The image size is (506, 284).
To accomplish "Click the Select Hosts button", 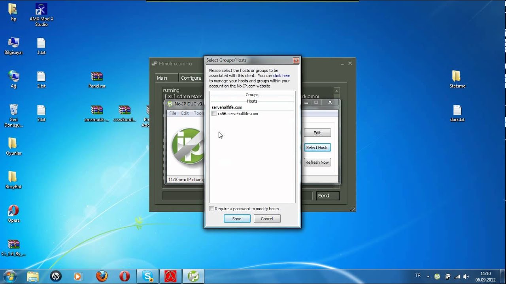I will tap(317, 148).
